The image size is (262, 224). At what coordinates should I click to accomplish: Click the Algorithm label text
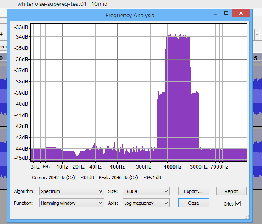[x=24, y=191]
